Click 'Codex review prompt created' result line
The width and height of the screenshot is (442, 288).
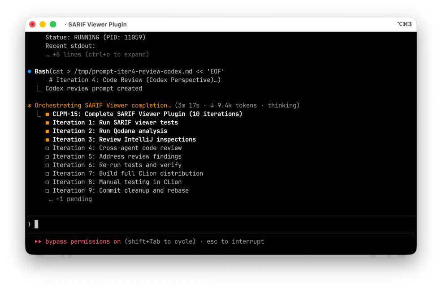click(x=94, y=89)
